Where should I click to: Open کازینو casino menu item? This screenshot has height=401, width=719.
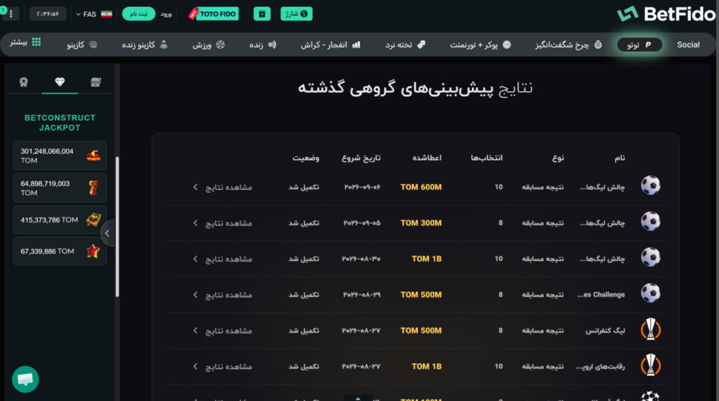coord(82,45)
